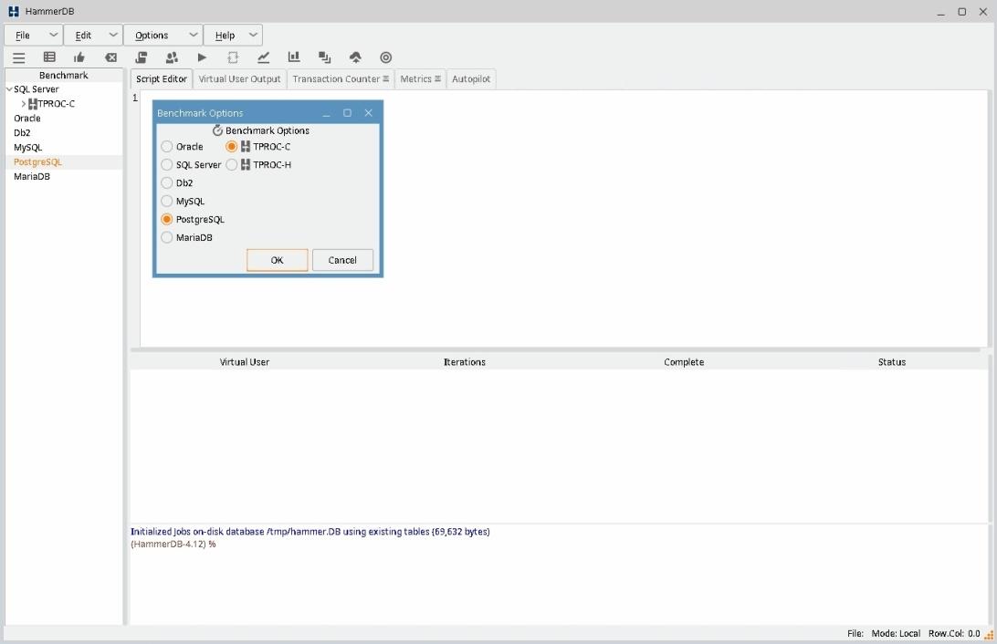Click the virtual users people icon
This screenshot has width=997, height=644.
coord(172,57)
